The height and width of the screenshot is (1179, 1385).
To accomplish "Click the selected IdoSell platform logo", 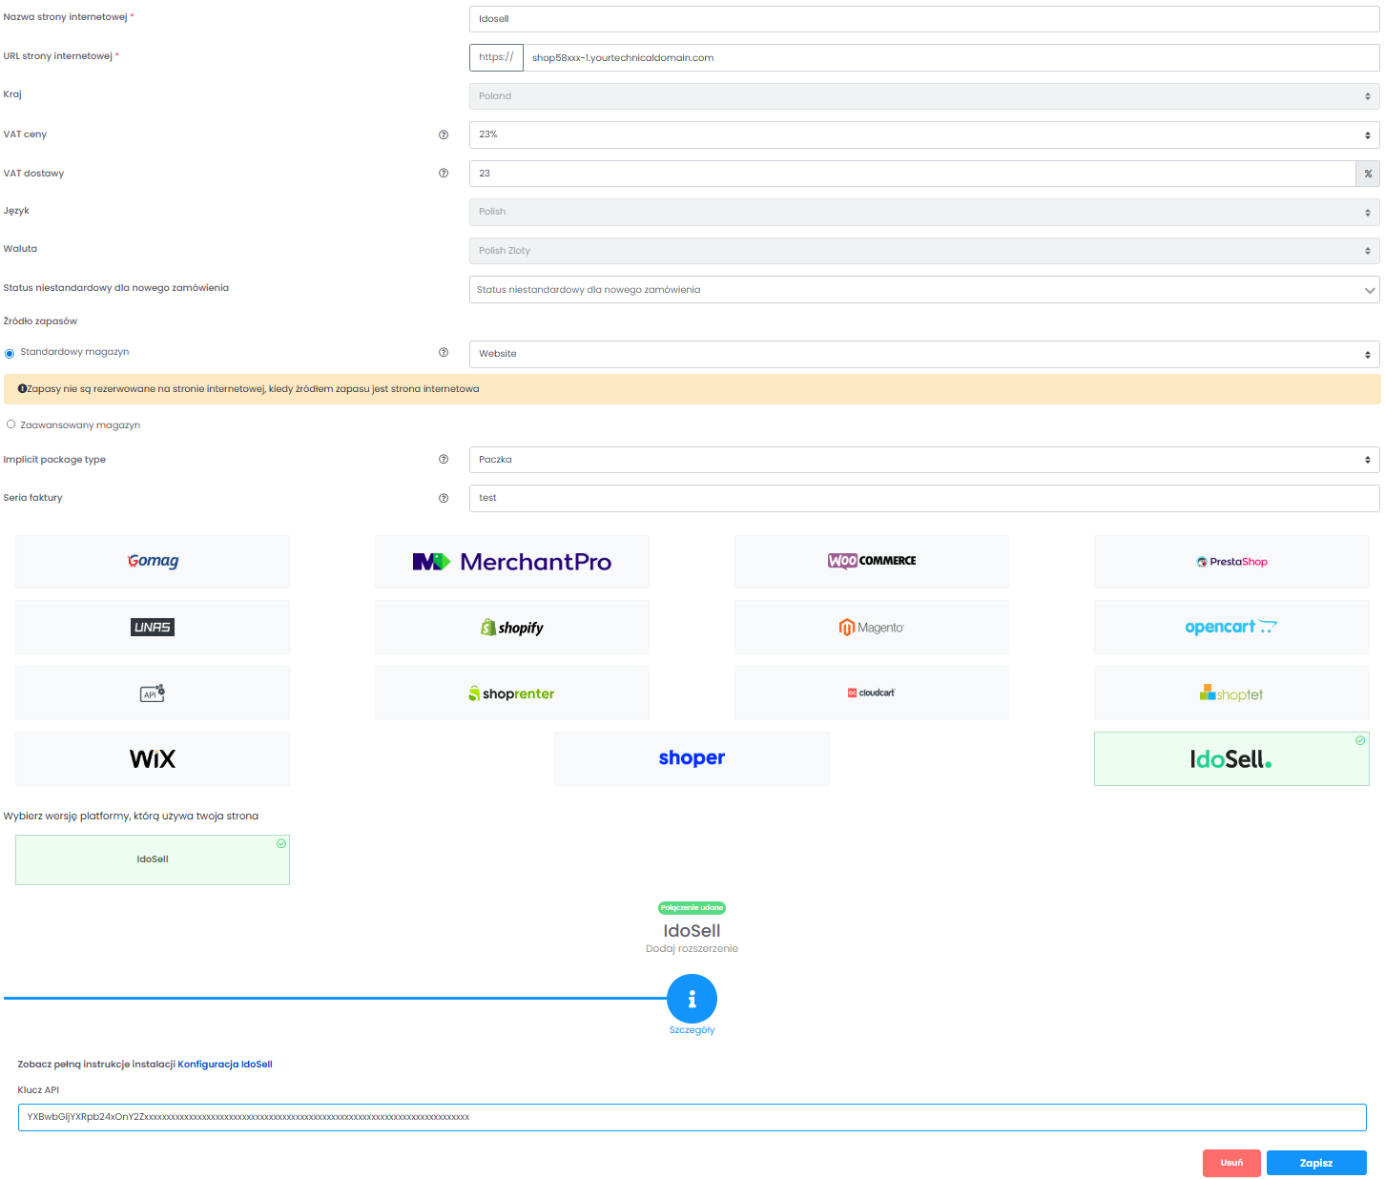I will (x=1231, y=758).
